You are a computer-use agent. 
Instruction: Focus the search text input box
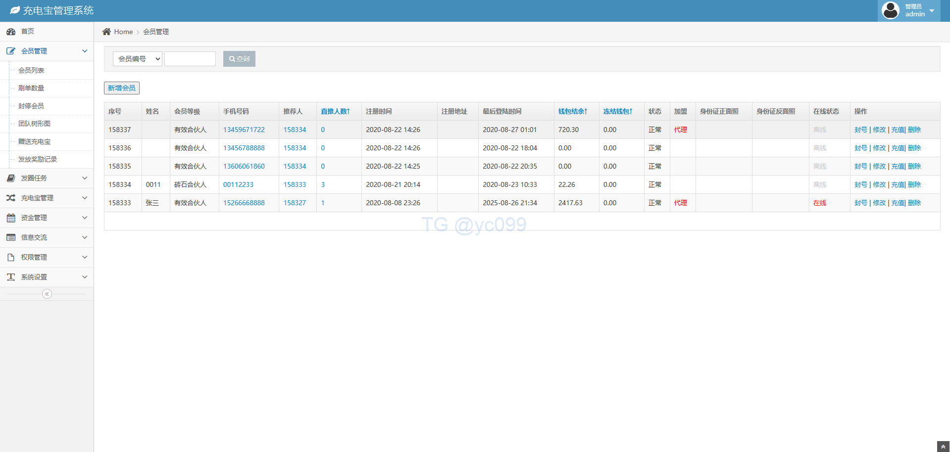[x=190, y=59]
